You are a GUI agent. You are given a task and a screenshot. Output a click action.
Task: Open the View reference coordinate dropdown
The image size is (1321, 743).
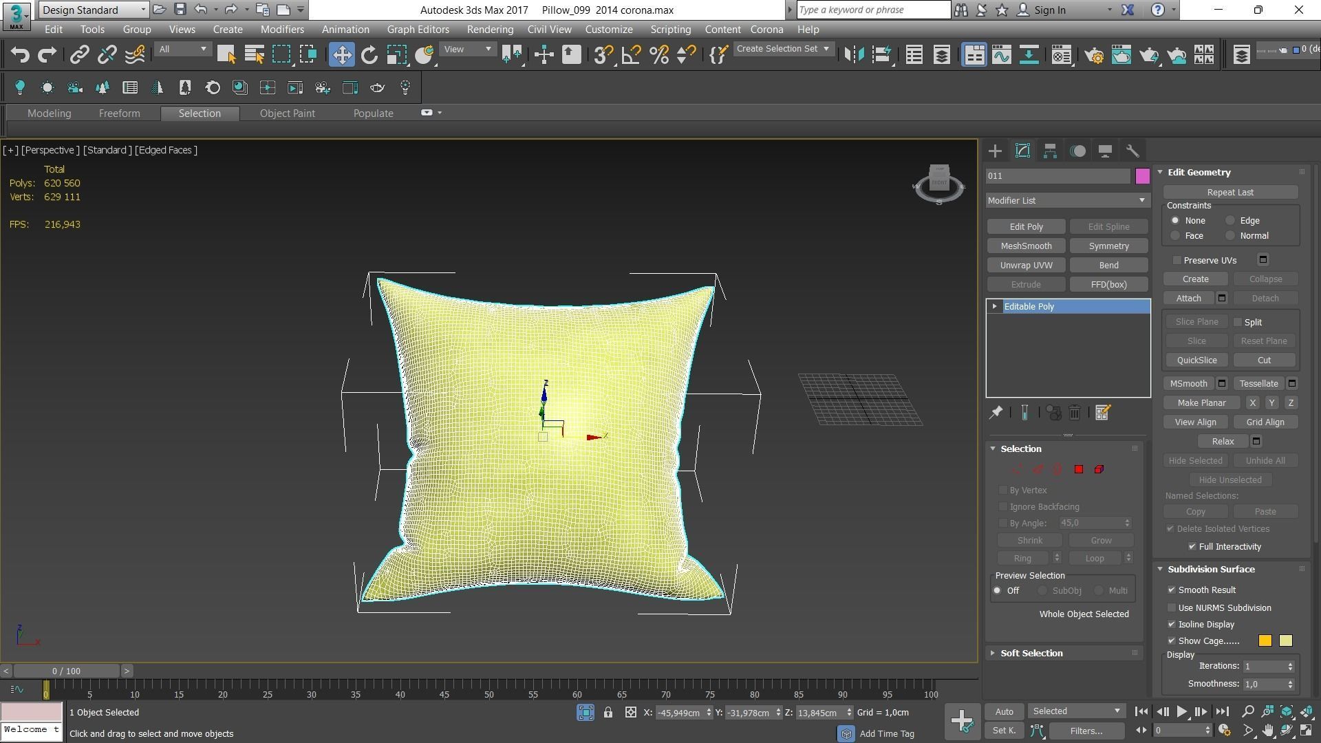coord(467,49)
